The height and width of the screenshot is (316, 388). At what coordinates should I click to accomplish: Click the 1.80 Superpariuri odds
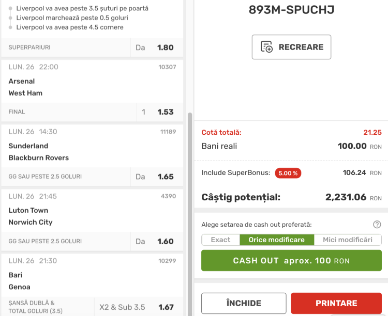166,48
